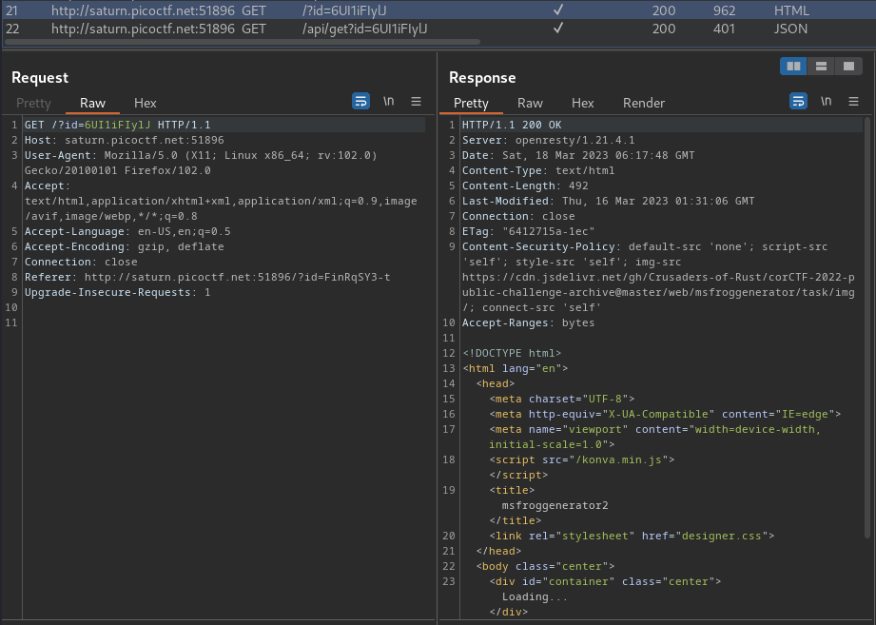
Task: Open the Request Hex tab
Action: tap(146, 104)
